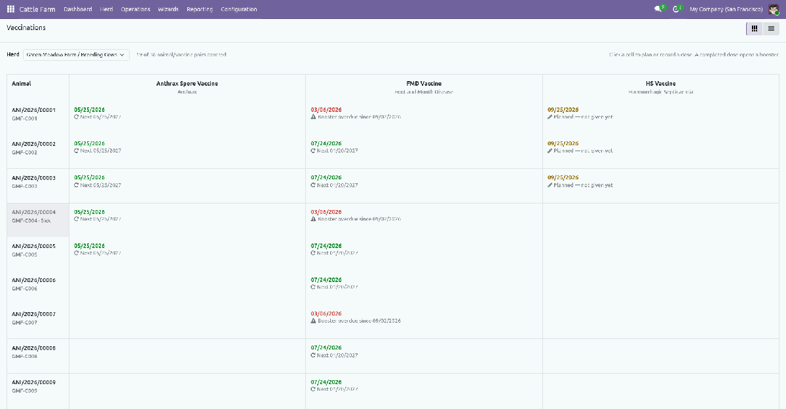Click the next-dose refresh icon for ANI/2026/00001 Anthrax
The width and height of the screenshot is (786, 409).
77,117
